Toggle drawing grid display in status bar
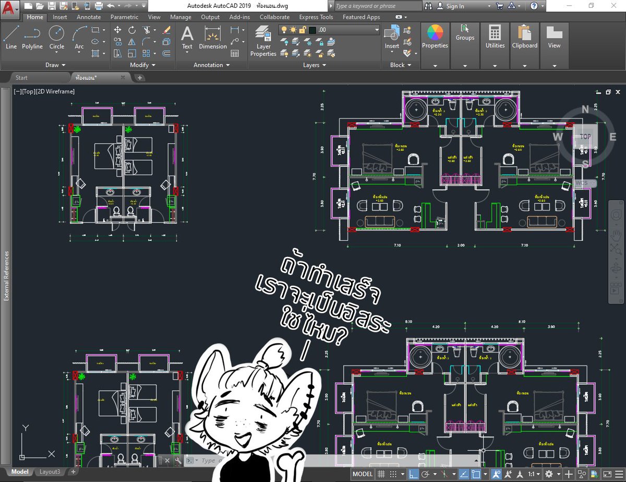The height and width of the screenshot is (482, 626). pyautogui.click(x=381, y=474)
